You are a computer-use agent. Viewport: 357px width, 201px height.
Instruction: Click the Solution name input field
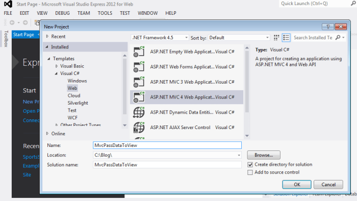167,165
